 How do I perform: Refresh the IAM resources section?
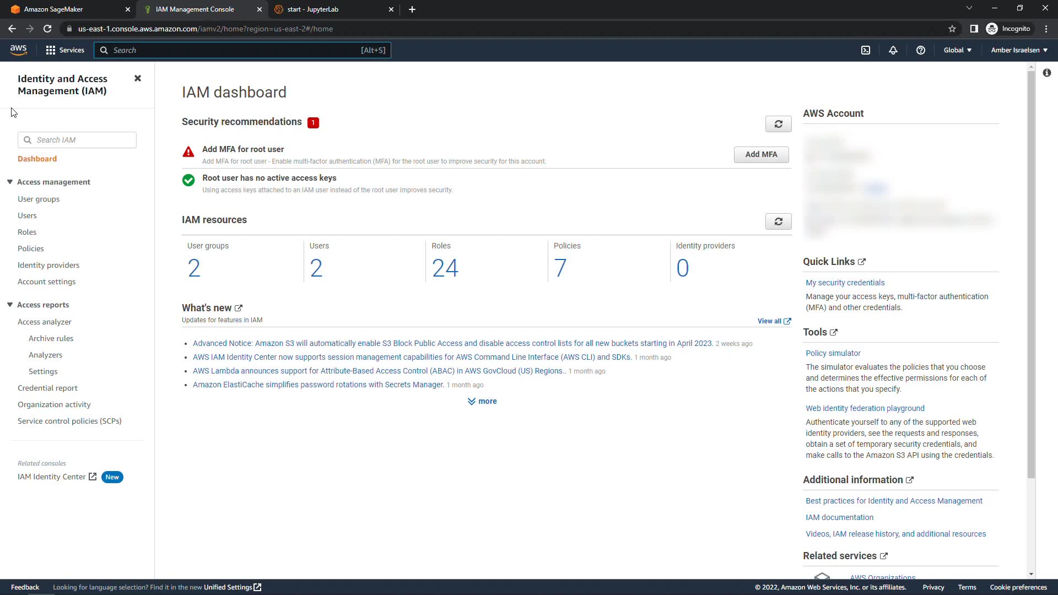coord(778,221)
